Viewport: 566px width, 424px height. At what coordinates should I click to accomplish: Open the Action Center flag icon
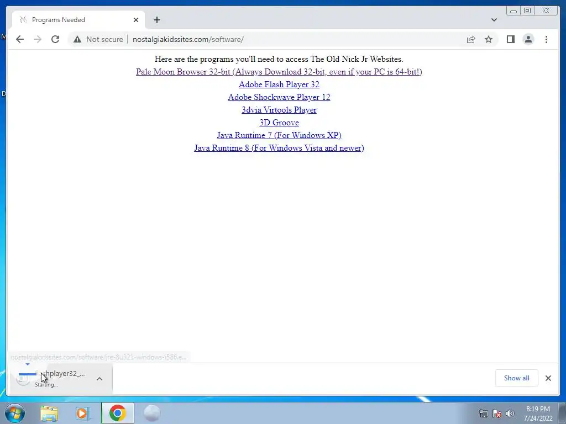pos(497,414)
